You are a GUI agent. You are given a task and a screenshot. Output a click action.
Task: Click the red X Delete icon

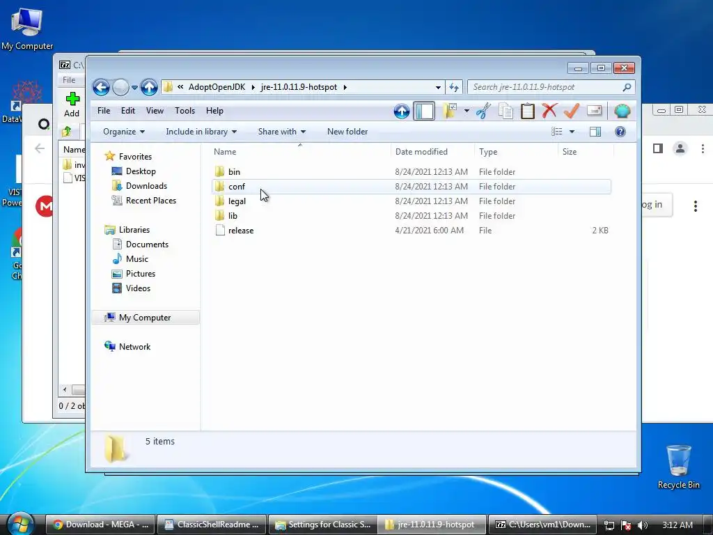pyautogui.click(x=550, y=111)
